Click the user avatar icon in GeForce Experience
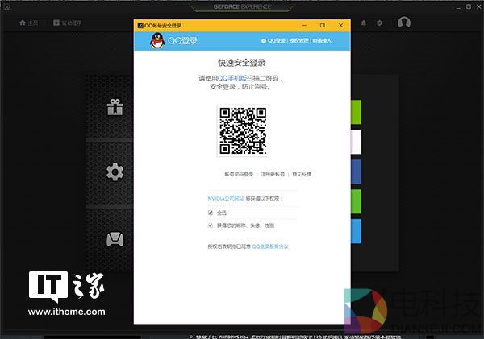484x339 pixels. (x=404, y=23)
